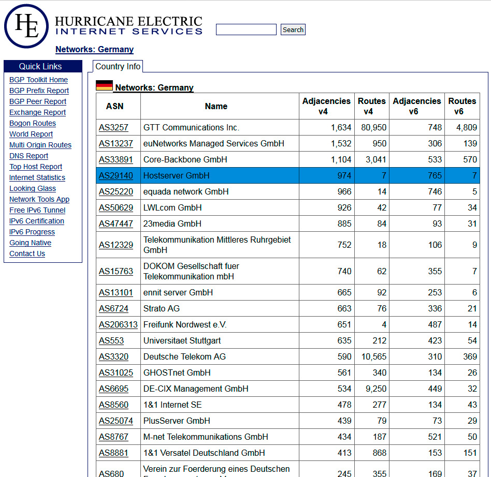
Task: Open AS12329 link
Action: [x=116, y=245]
